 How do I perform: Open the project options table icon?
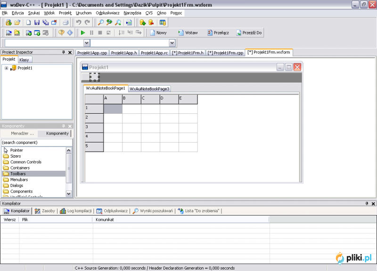click(163, 23)
